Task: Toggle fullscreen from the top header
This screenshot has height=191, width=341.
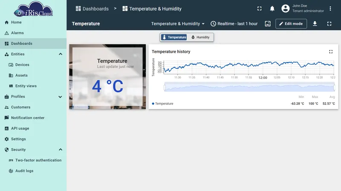Action: pos(260,8)
